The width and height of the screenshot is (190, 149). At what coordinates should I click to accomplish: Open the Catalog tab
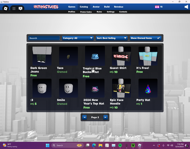point(84,7)
